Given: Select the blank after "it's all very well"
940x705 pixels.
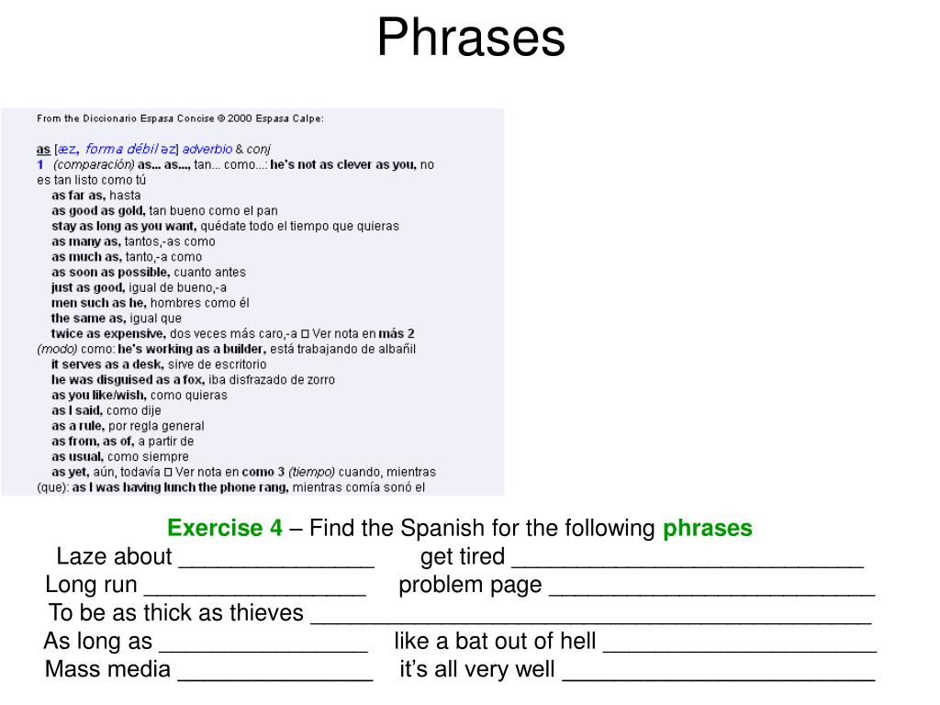Looking at the screenshot, I should 718,670.
